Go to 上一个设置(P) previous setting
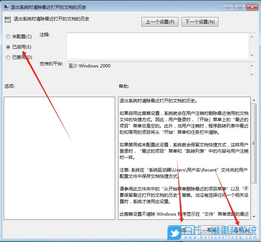This screenshot has width=261, height=242. (x=160, y=22)
